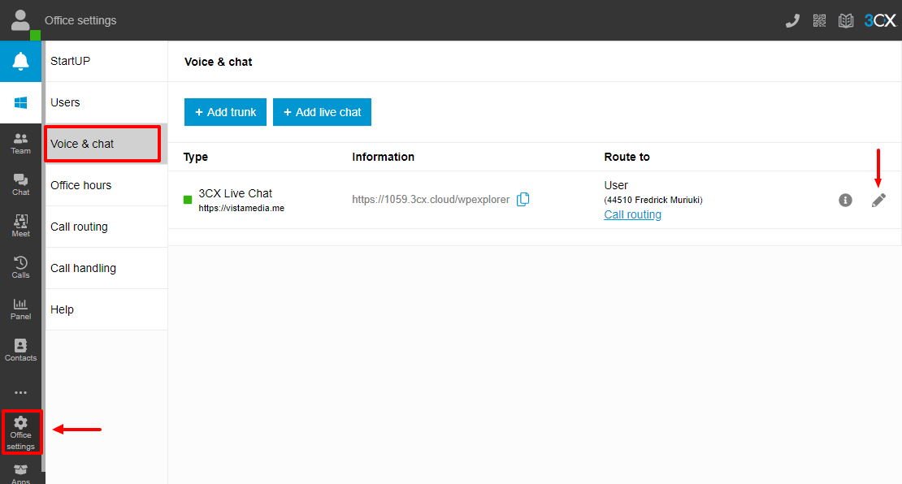
Task: Click the 3CX logo
Action: [x=880, y=20]
